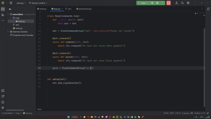Change 4 spaces indent setting

[185, 113]
